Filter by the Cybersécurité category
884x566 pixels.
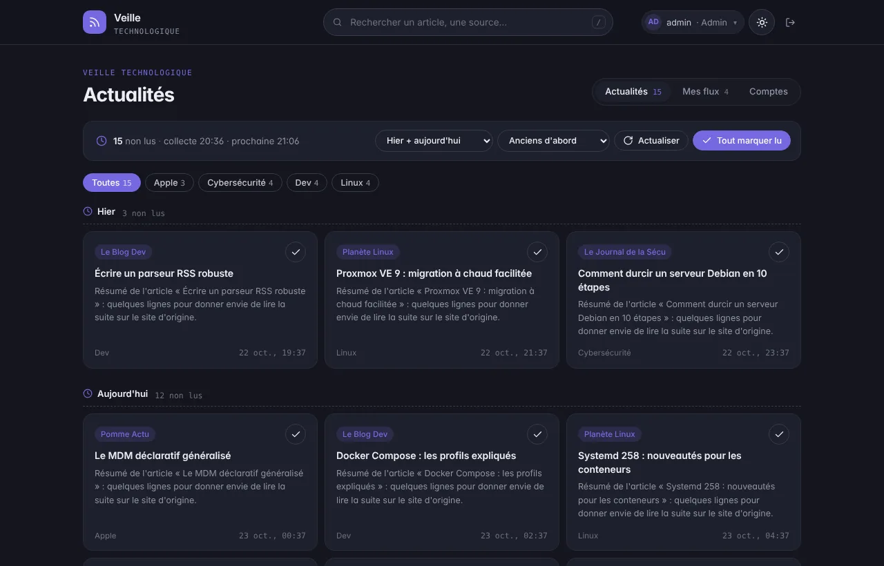tap(240, 183)
